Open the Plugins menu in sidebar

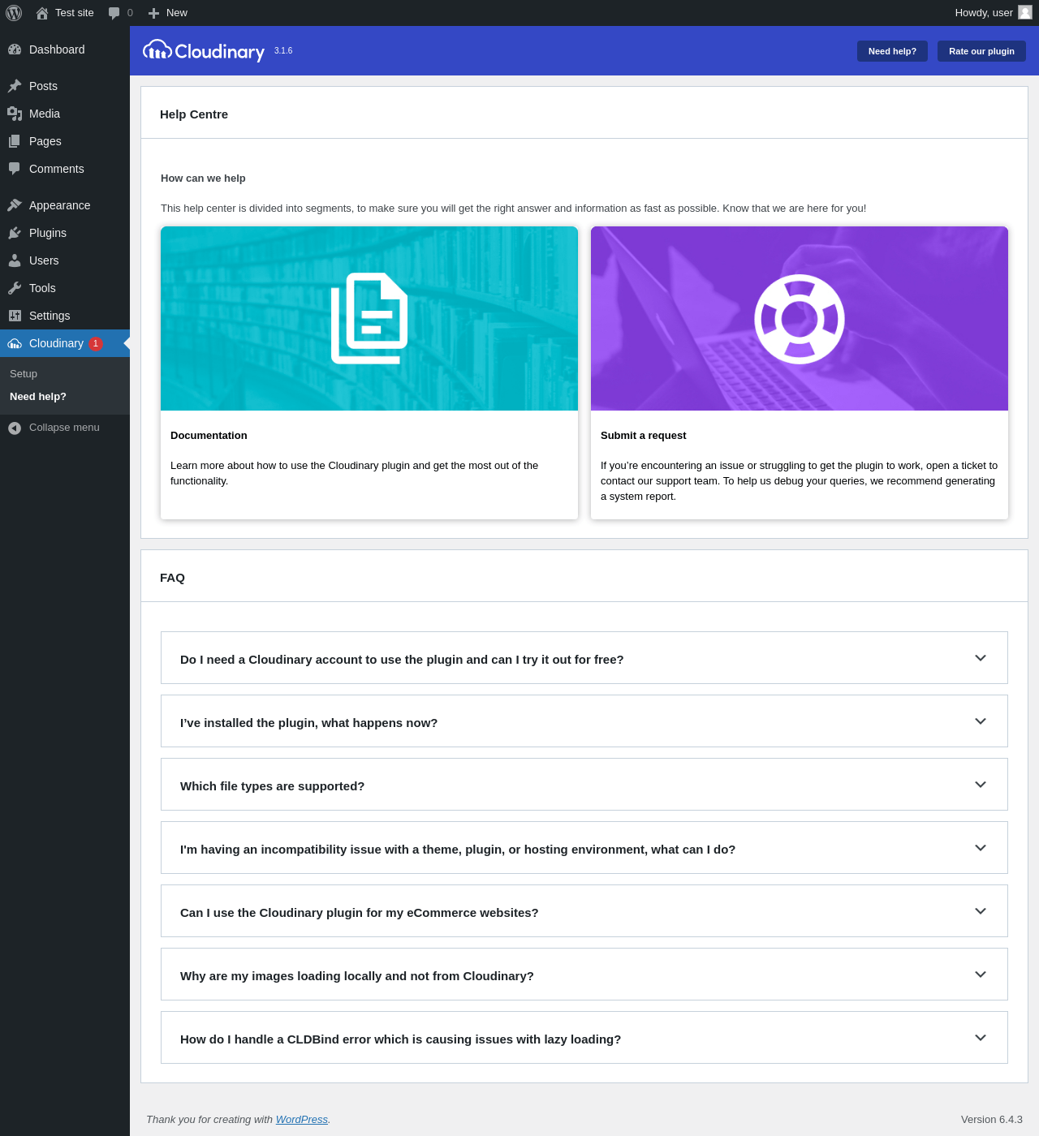pos(48,233)
